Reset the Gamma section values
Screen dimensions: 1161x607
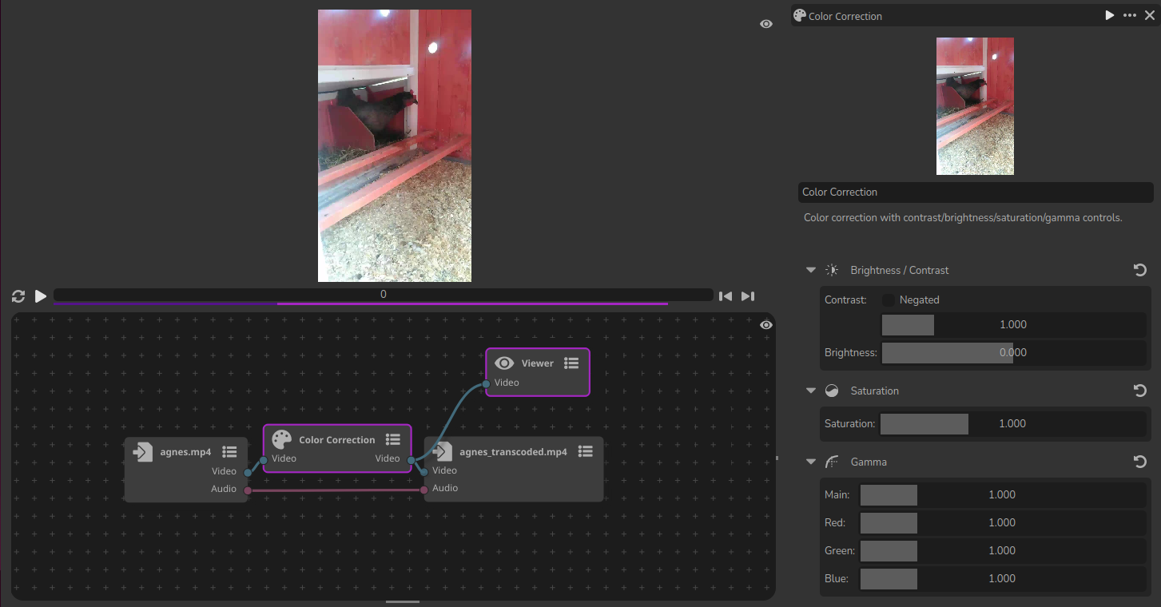coord(1140,462)
